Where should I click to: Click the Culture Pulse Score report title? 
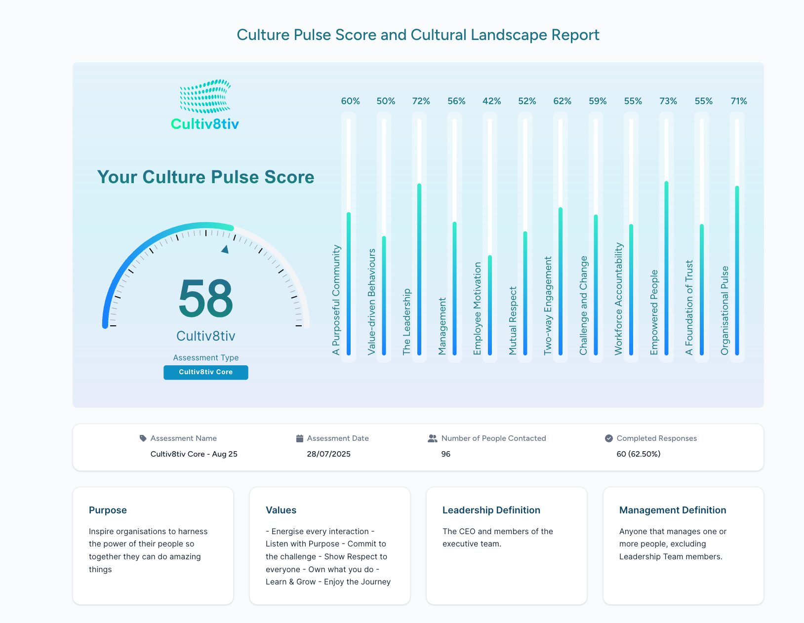click(x=418, y=35)
